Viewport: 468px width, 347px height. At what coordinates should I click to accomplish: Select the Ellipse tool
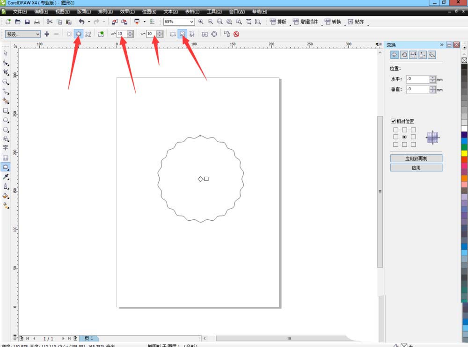point(6,120)
